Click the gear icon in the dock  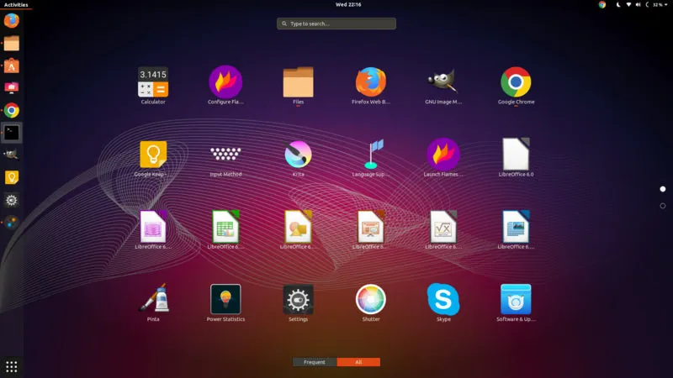(12, 200)
